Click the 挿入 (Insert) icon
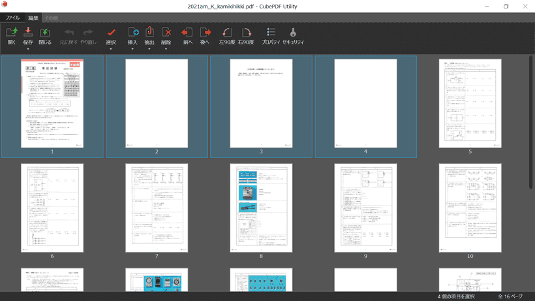 (132, 32)
